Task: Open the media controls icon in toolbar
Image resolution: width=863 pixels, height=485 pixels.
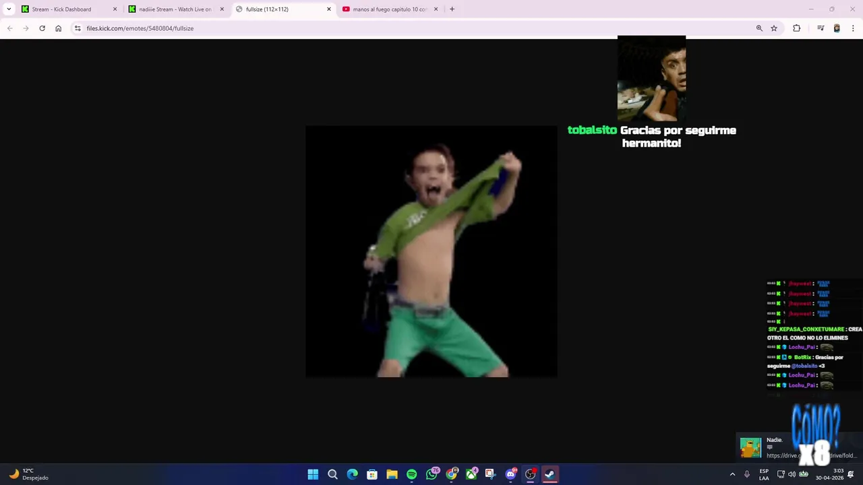Action: tap(821, 28)
